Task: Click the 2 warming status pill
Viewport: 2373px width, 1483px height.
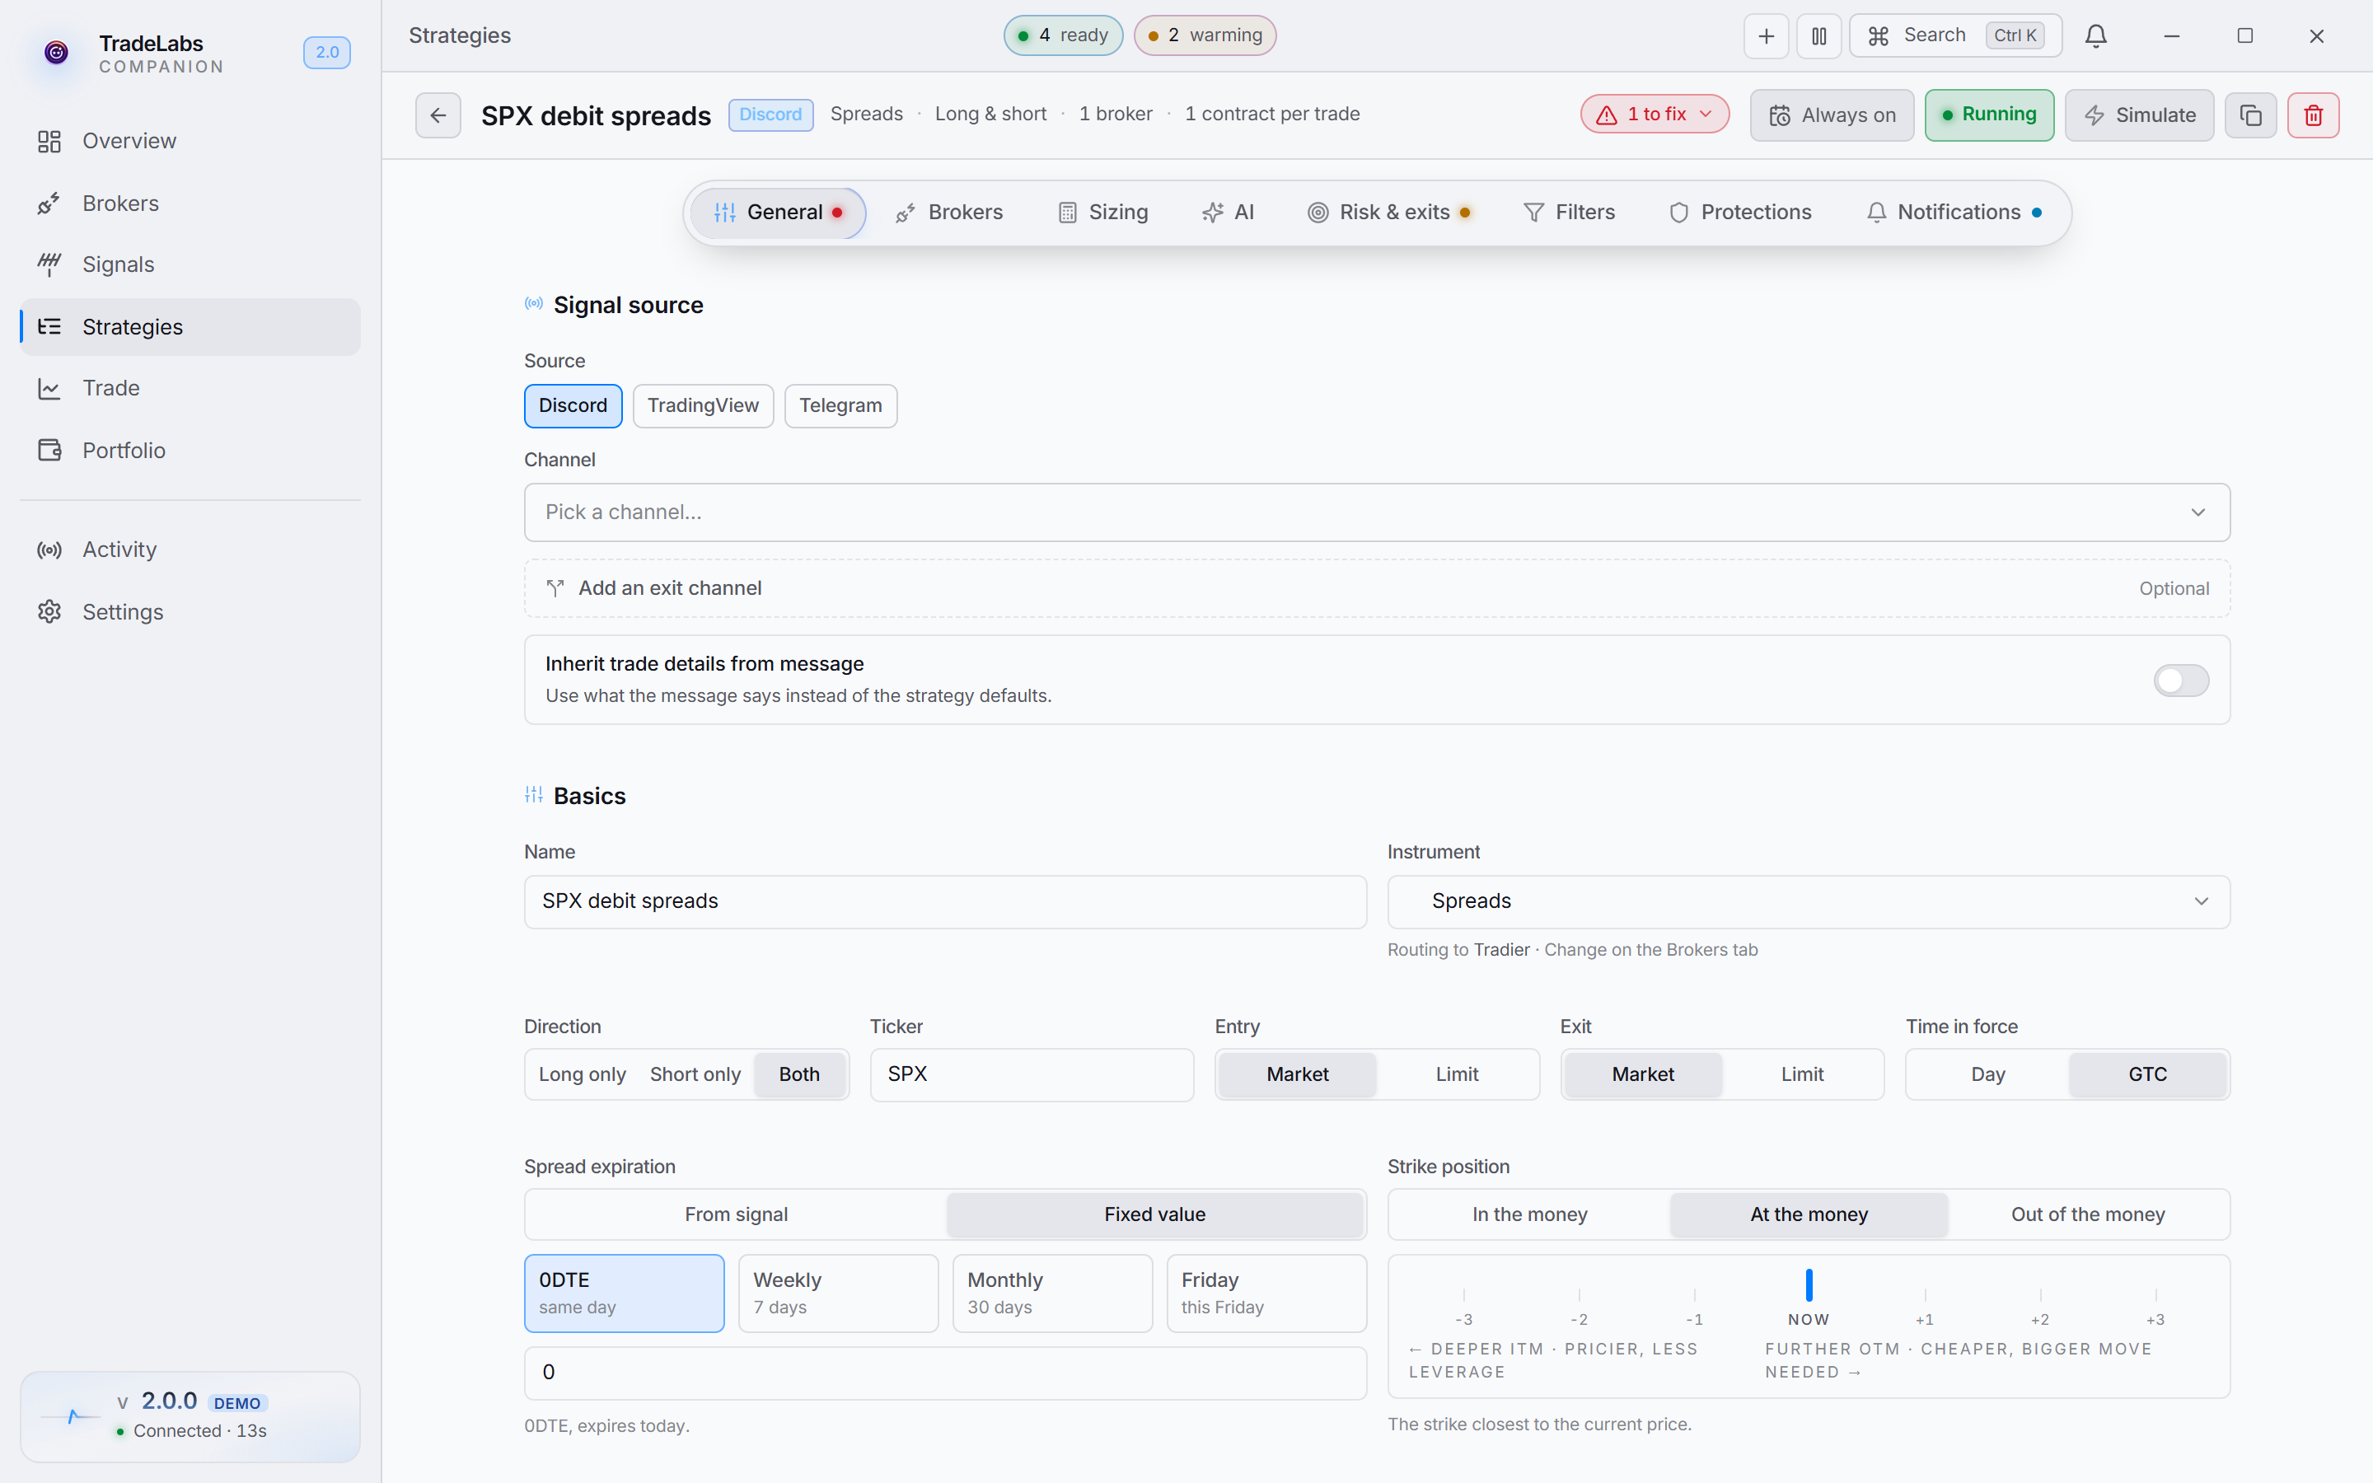Action: 1204,35
